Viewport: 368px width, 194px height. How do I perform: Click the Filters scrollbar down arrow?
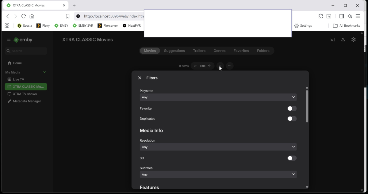[307, 187]
